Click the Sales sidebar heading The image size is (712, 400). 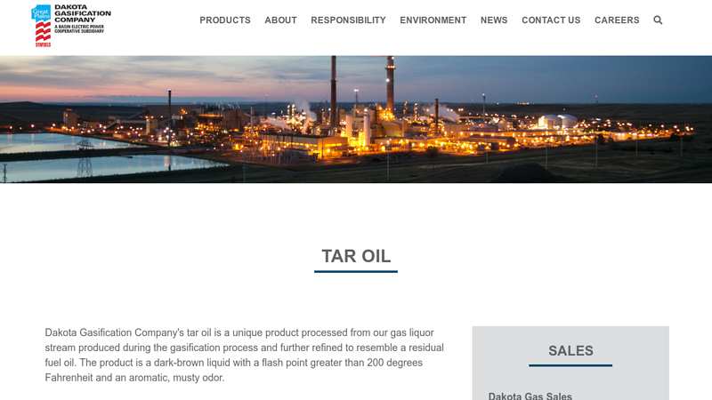[x=570, y=350]
